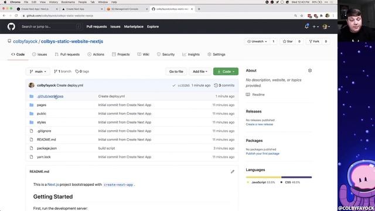Open the Wiki tab
The width and height of the screenshot is (375, 211).
[x=143, y=55]
